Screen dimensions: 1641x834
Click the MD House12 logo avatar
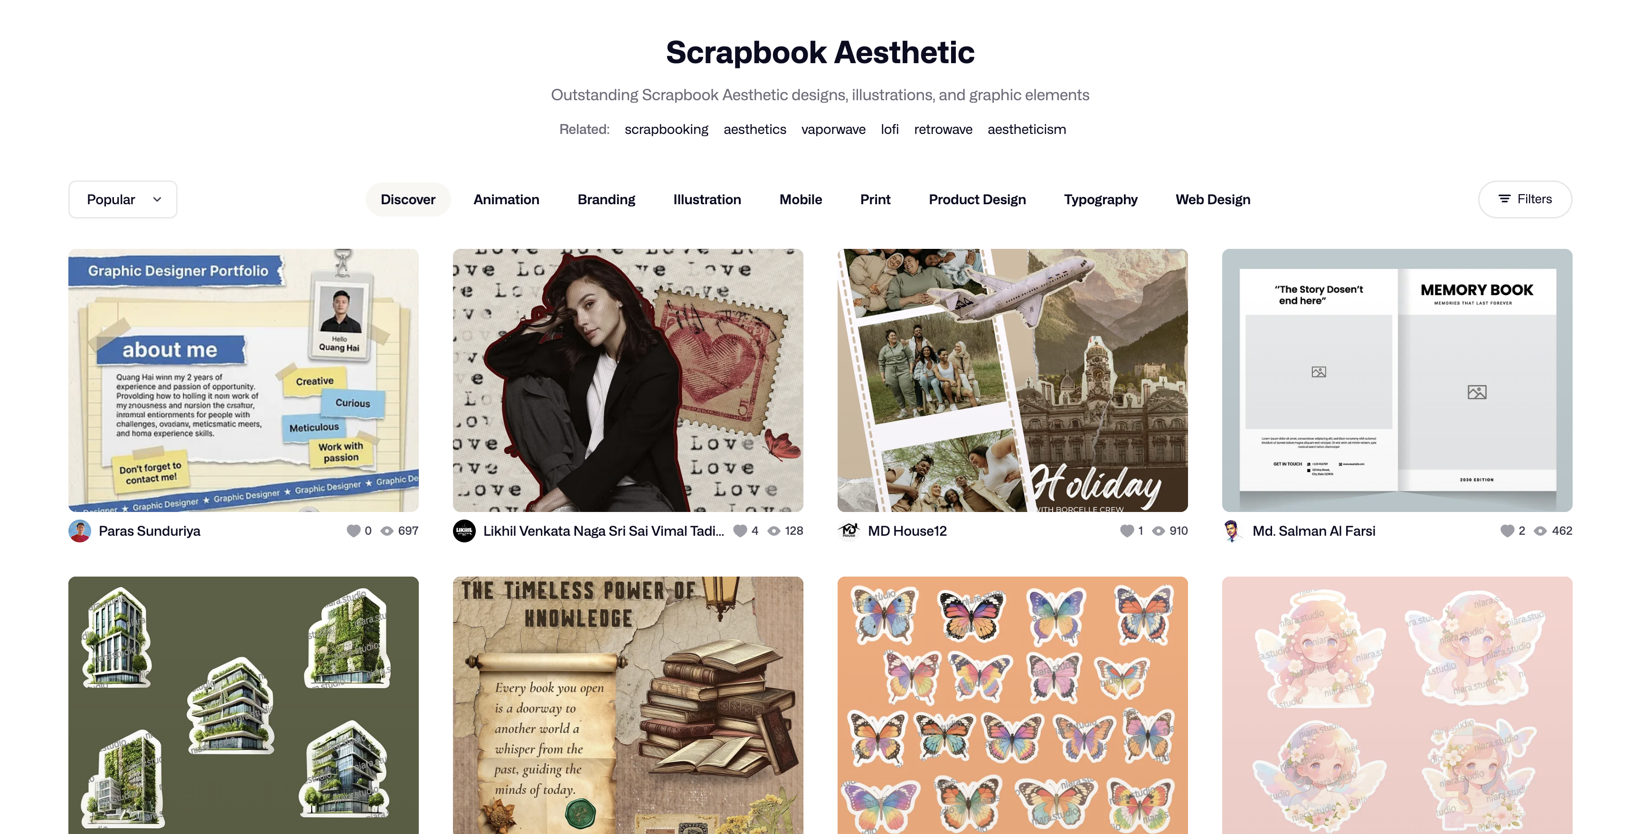click(849, 531)
